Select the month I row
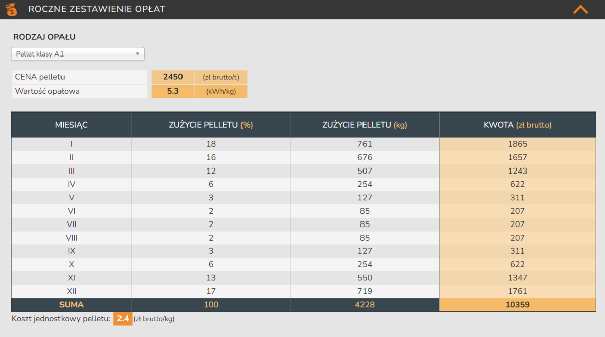605x337 pixels. (71, 144)
